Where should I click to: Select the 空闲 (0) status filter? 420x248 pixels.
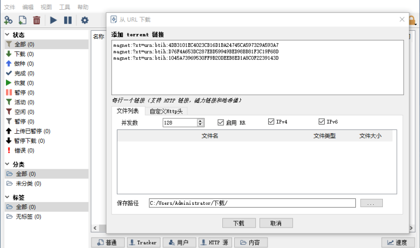coord(47,112)
